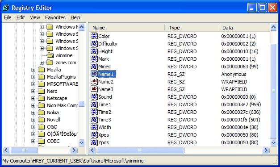Click the Color value DWORD icon
The width and height of the screenshot is (280, 167).
[94, 36]
